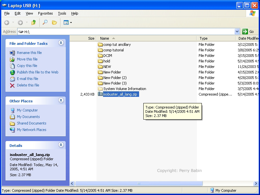Viewport: 260px width, 195px height.
Task: Collapse the File and Folder Tasks panel
Action: coord(61,43)
